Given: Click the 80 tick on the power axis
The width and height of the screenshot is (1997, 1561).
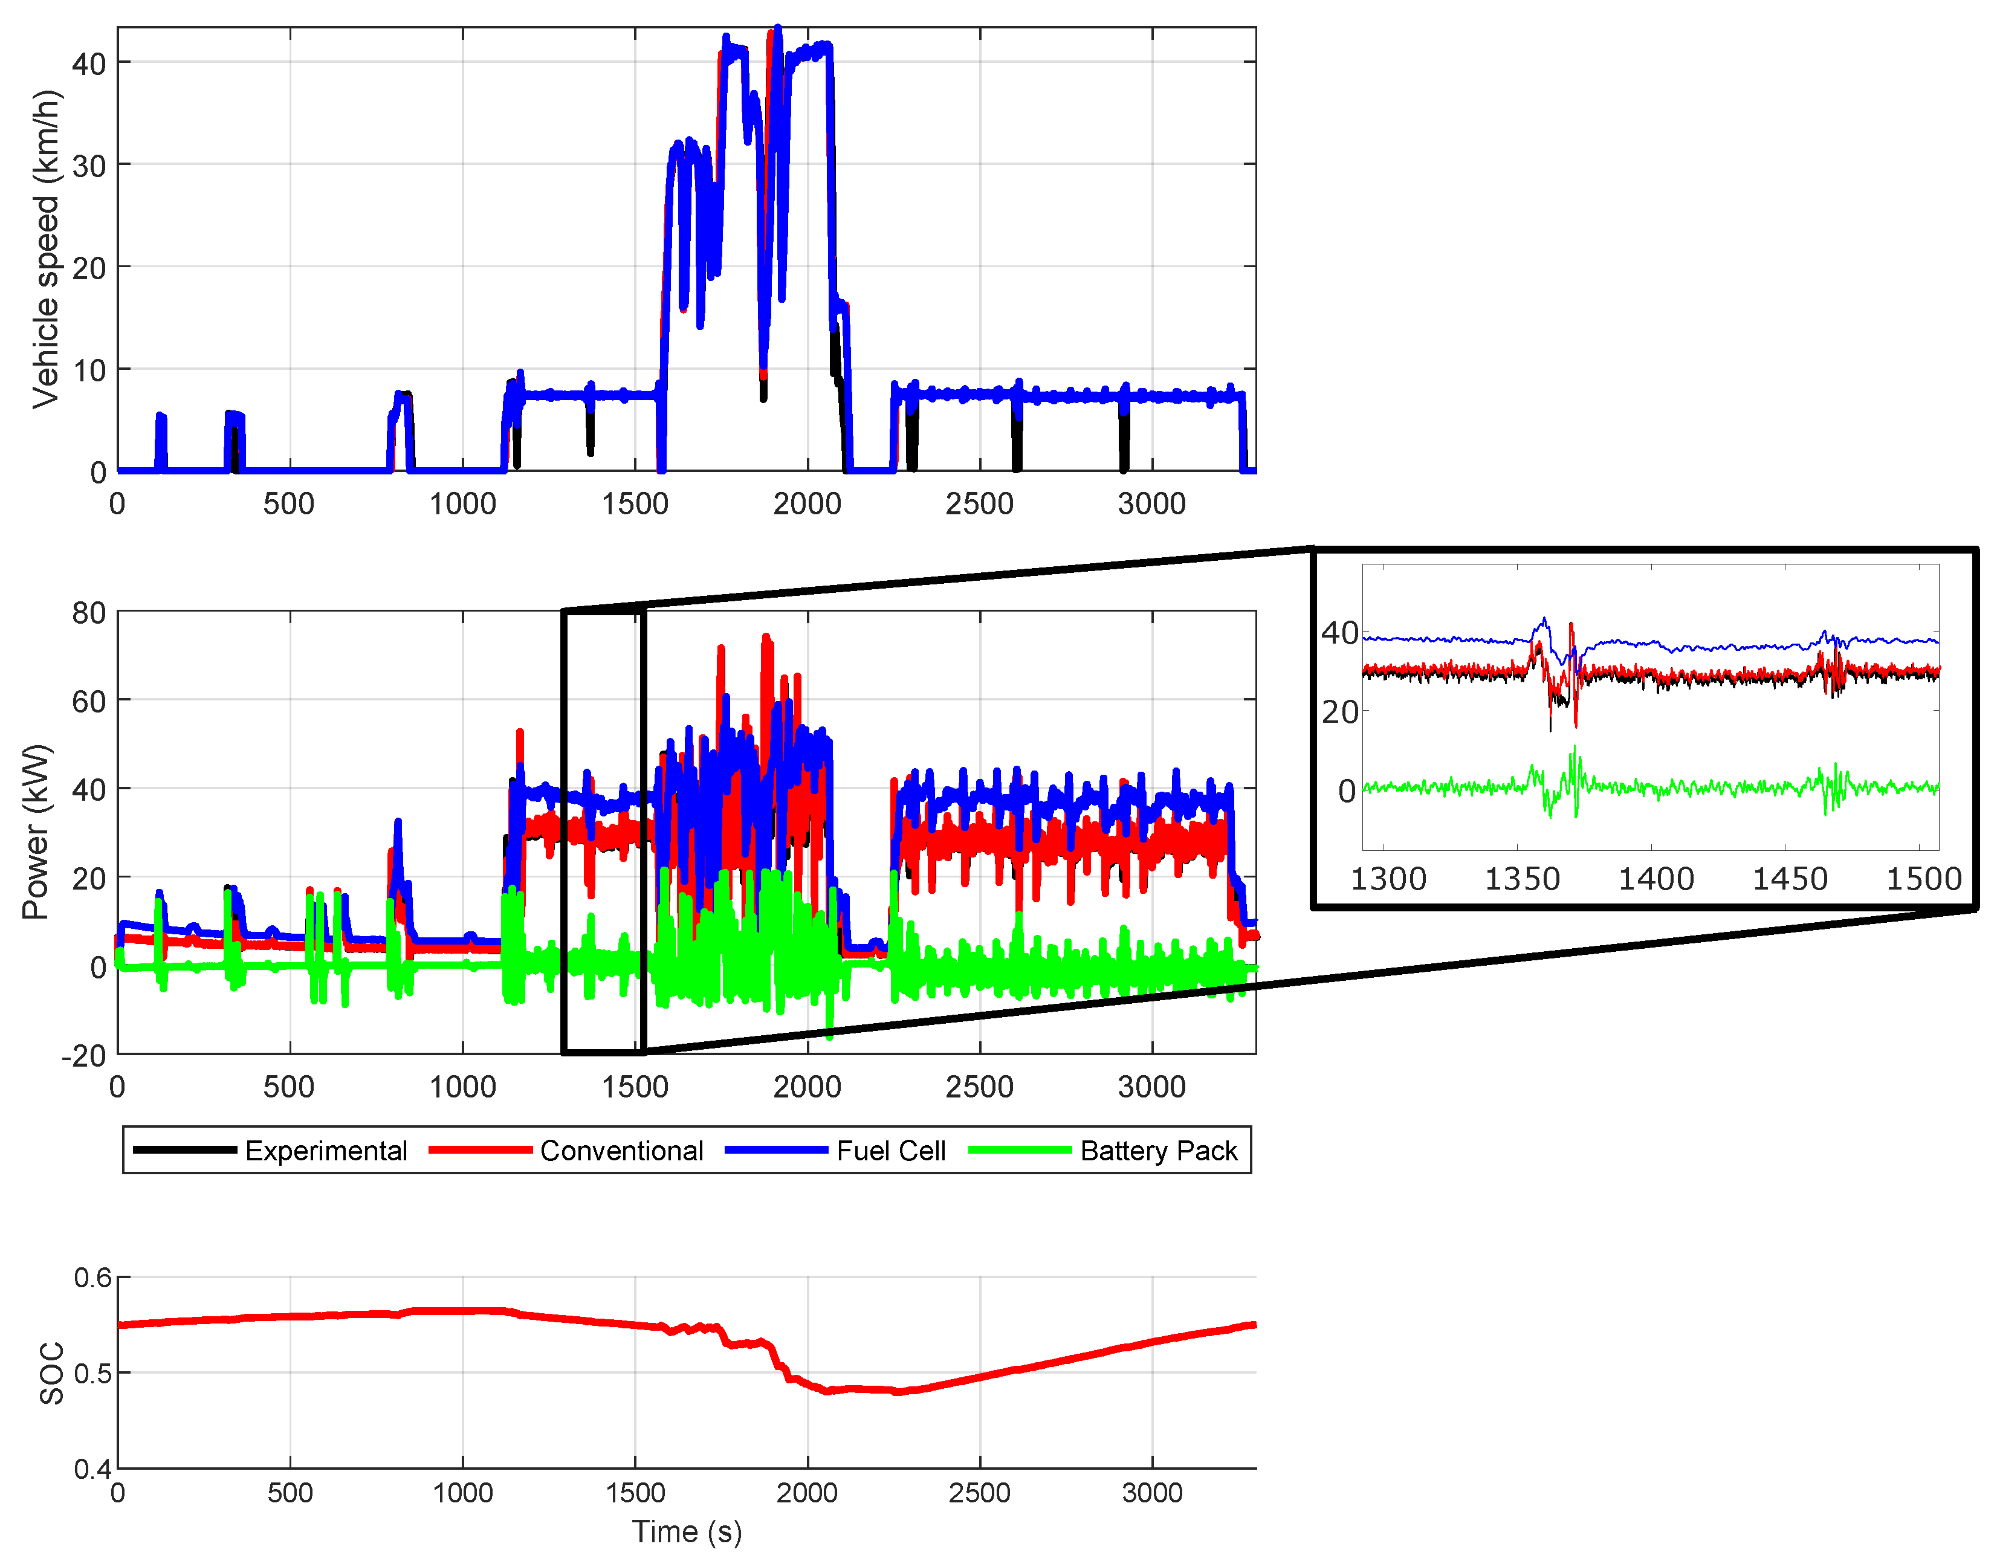Looking at the screenshot, I should tap(89, 613).
